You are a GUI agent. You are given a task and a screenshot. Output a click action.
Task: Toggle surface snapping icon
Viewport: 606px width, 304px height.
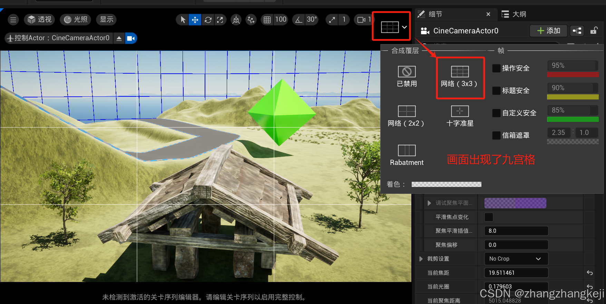(x=251, y=20)
